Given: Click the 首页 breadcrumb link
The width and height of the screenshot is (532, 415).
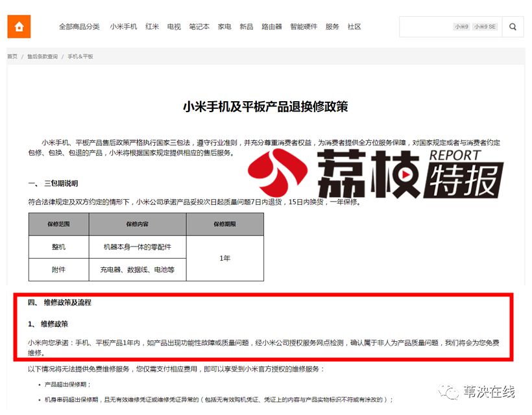Looking at the screenshot, I should (x=11, y=56).
